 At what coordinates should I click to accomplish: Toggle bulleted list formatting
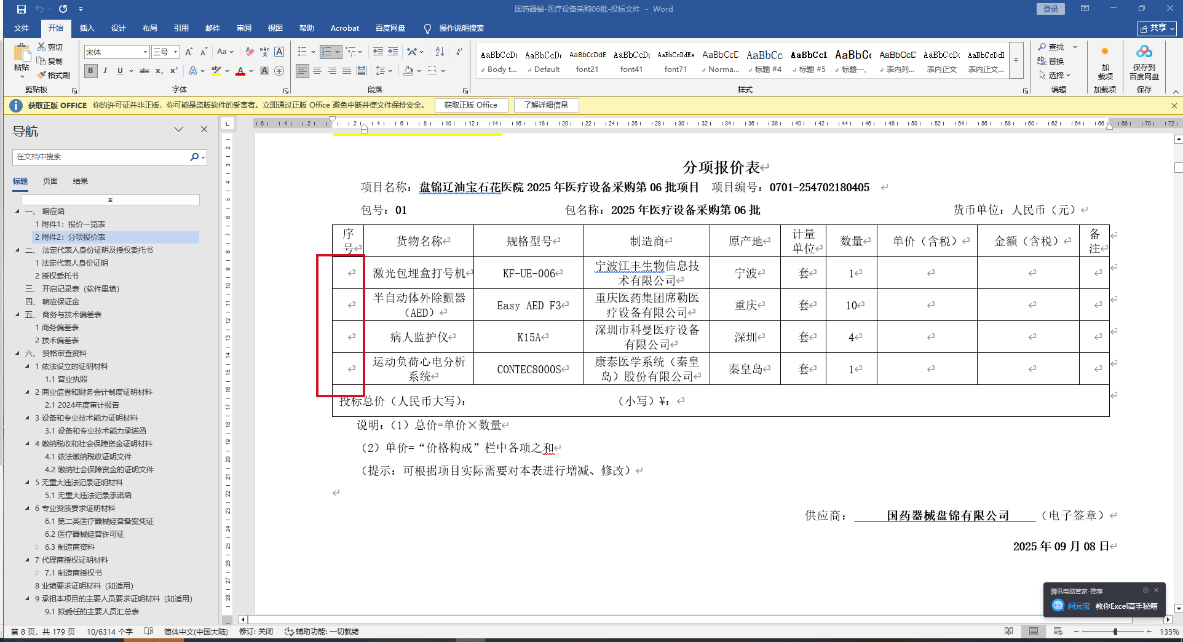click(302, 52)
